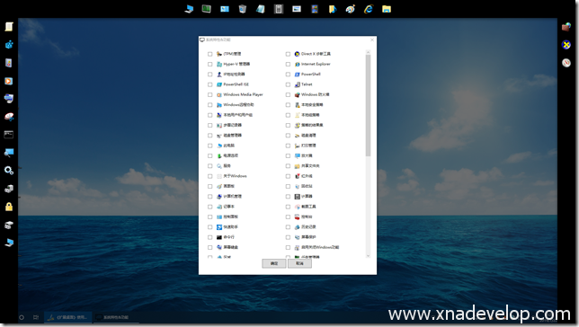Screen dimensions: 579x327
Task: Click the PowerShell icon in right column
Action: point(297,75)
